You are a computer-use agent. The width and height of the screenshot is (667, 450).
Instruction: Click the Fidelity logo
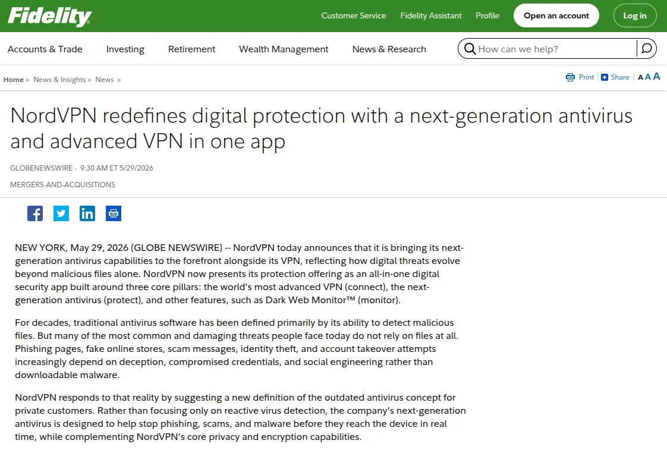49,16
